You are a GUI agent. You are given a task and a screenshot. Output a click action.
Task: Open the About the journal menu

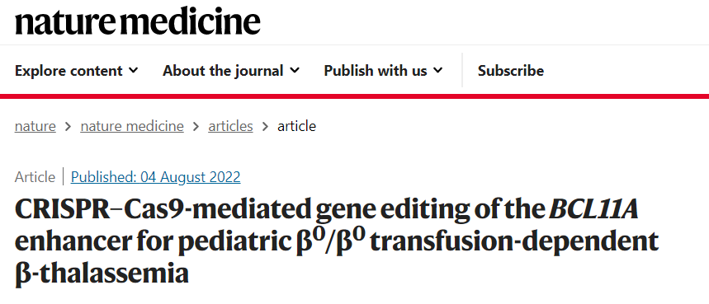click(231, 71)
